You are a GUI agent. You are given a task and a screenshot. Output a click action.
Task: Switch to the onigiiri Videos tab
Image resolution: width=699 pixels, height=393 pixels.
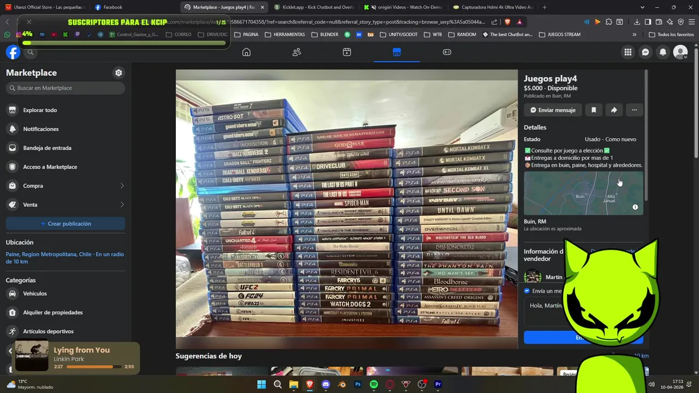tap(404, 7)
